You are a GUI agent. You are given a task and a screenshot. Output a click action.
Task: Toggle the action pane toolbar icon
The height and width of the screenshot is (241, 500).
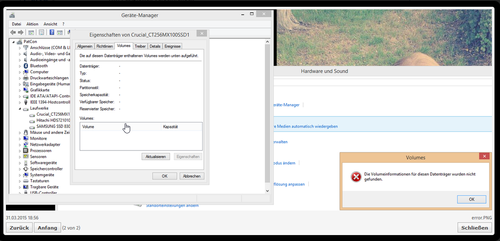click(x=60, y=32)
